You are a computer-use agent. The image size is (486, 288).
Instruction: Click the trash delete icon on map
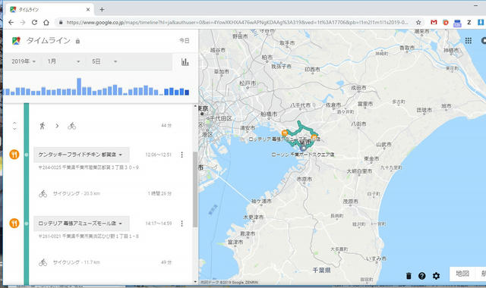(x=409, y=276)
